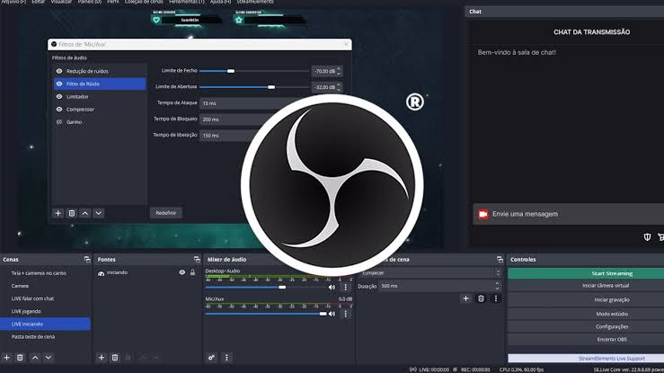This screenshot has width=664, height=373.
Task: Mute Desktop Audio
Action: point(332,287)
